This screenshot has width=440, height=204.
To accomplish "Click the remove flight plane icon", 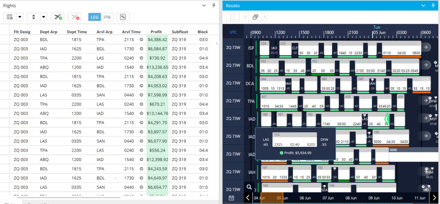I will (x=74, y=17).
